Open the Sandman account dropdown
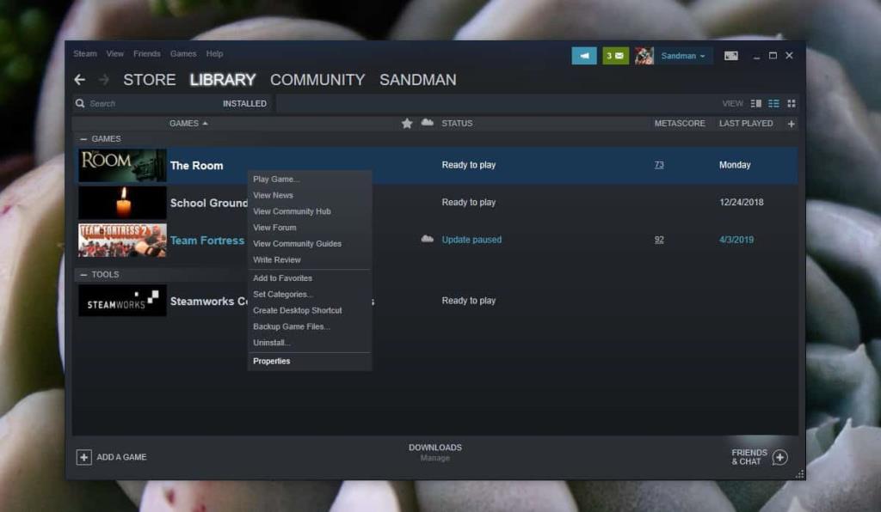The image size is (881, 512). coord(681,55)
